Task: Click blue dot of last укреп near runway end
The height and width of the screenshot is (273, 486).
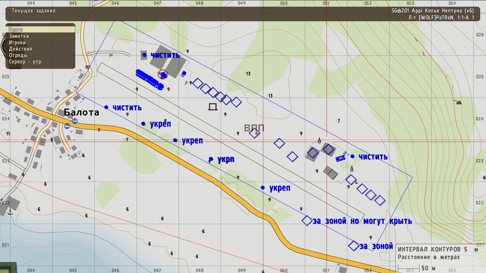Action: (x=263, y=188)
